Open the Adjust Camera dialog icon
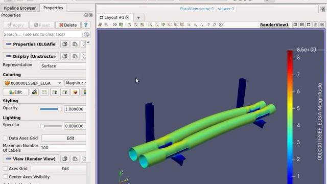The width and height of the screenshot is (327, 184). tap(121, 25)
